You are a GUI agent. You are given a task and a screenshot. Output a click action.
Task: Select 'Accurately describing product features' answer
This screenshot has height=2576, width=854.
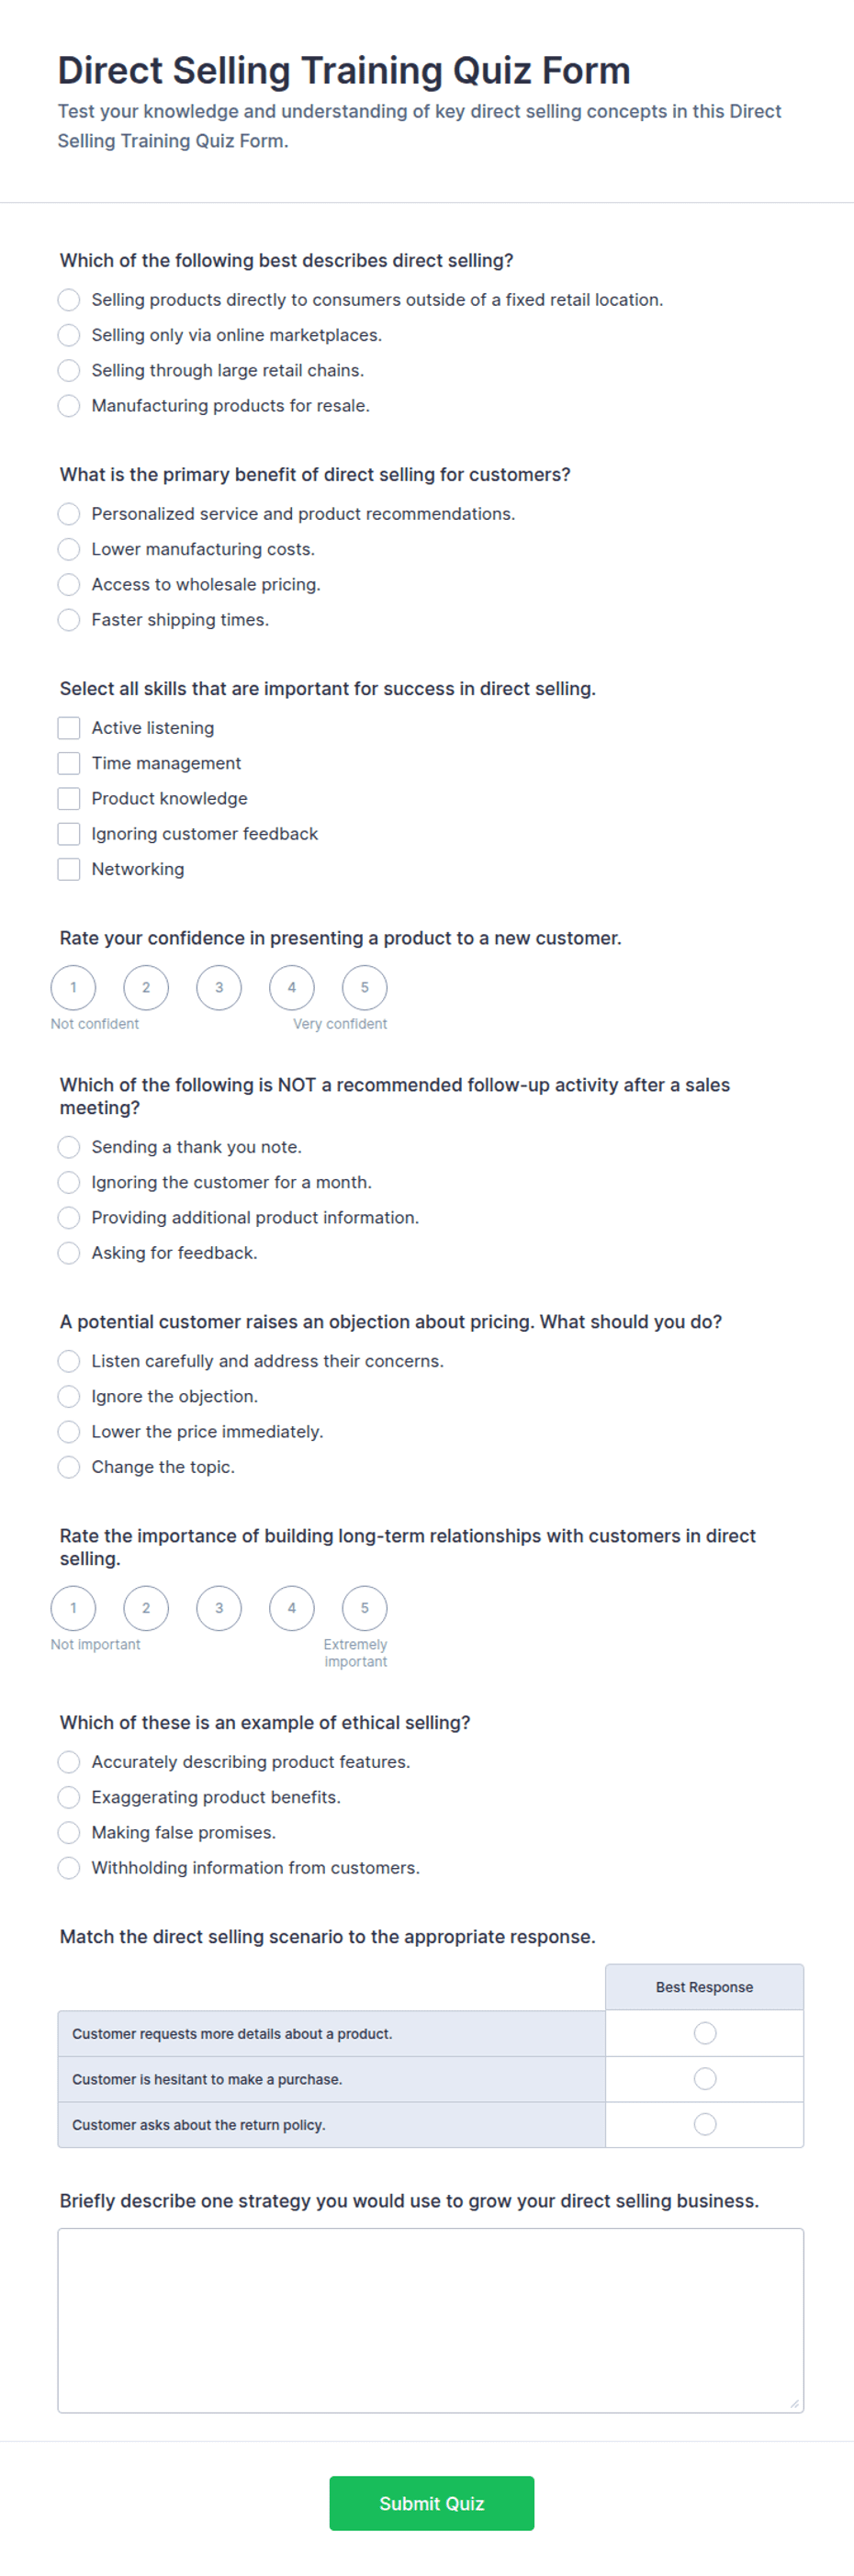click(69, 1762)
